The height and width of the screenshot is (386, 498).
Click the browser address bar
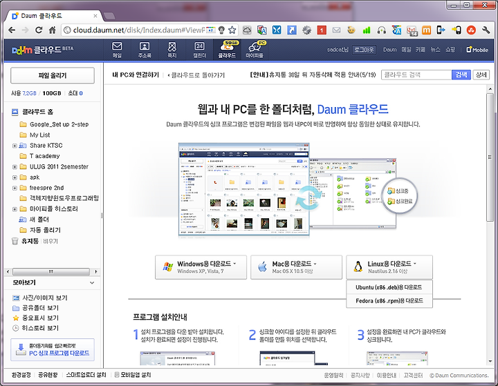[x=138, y=30]
